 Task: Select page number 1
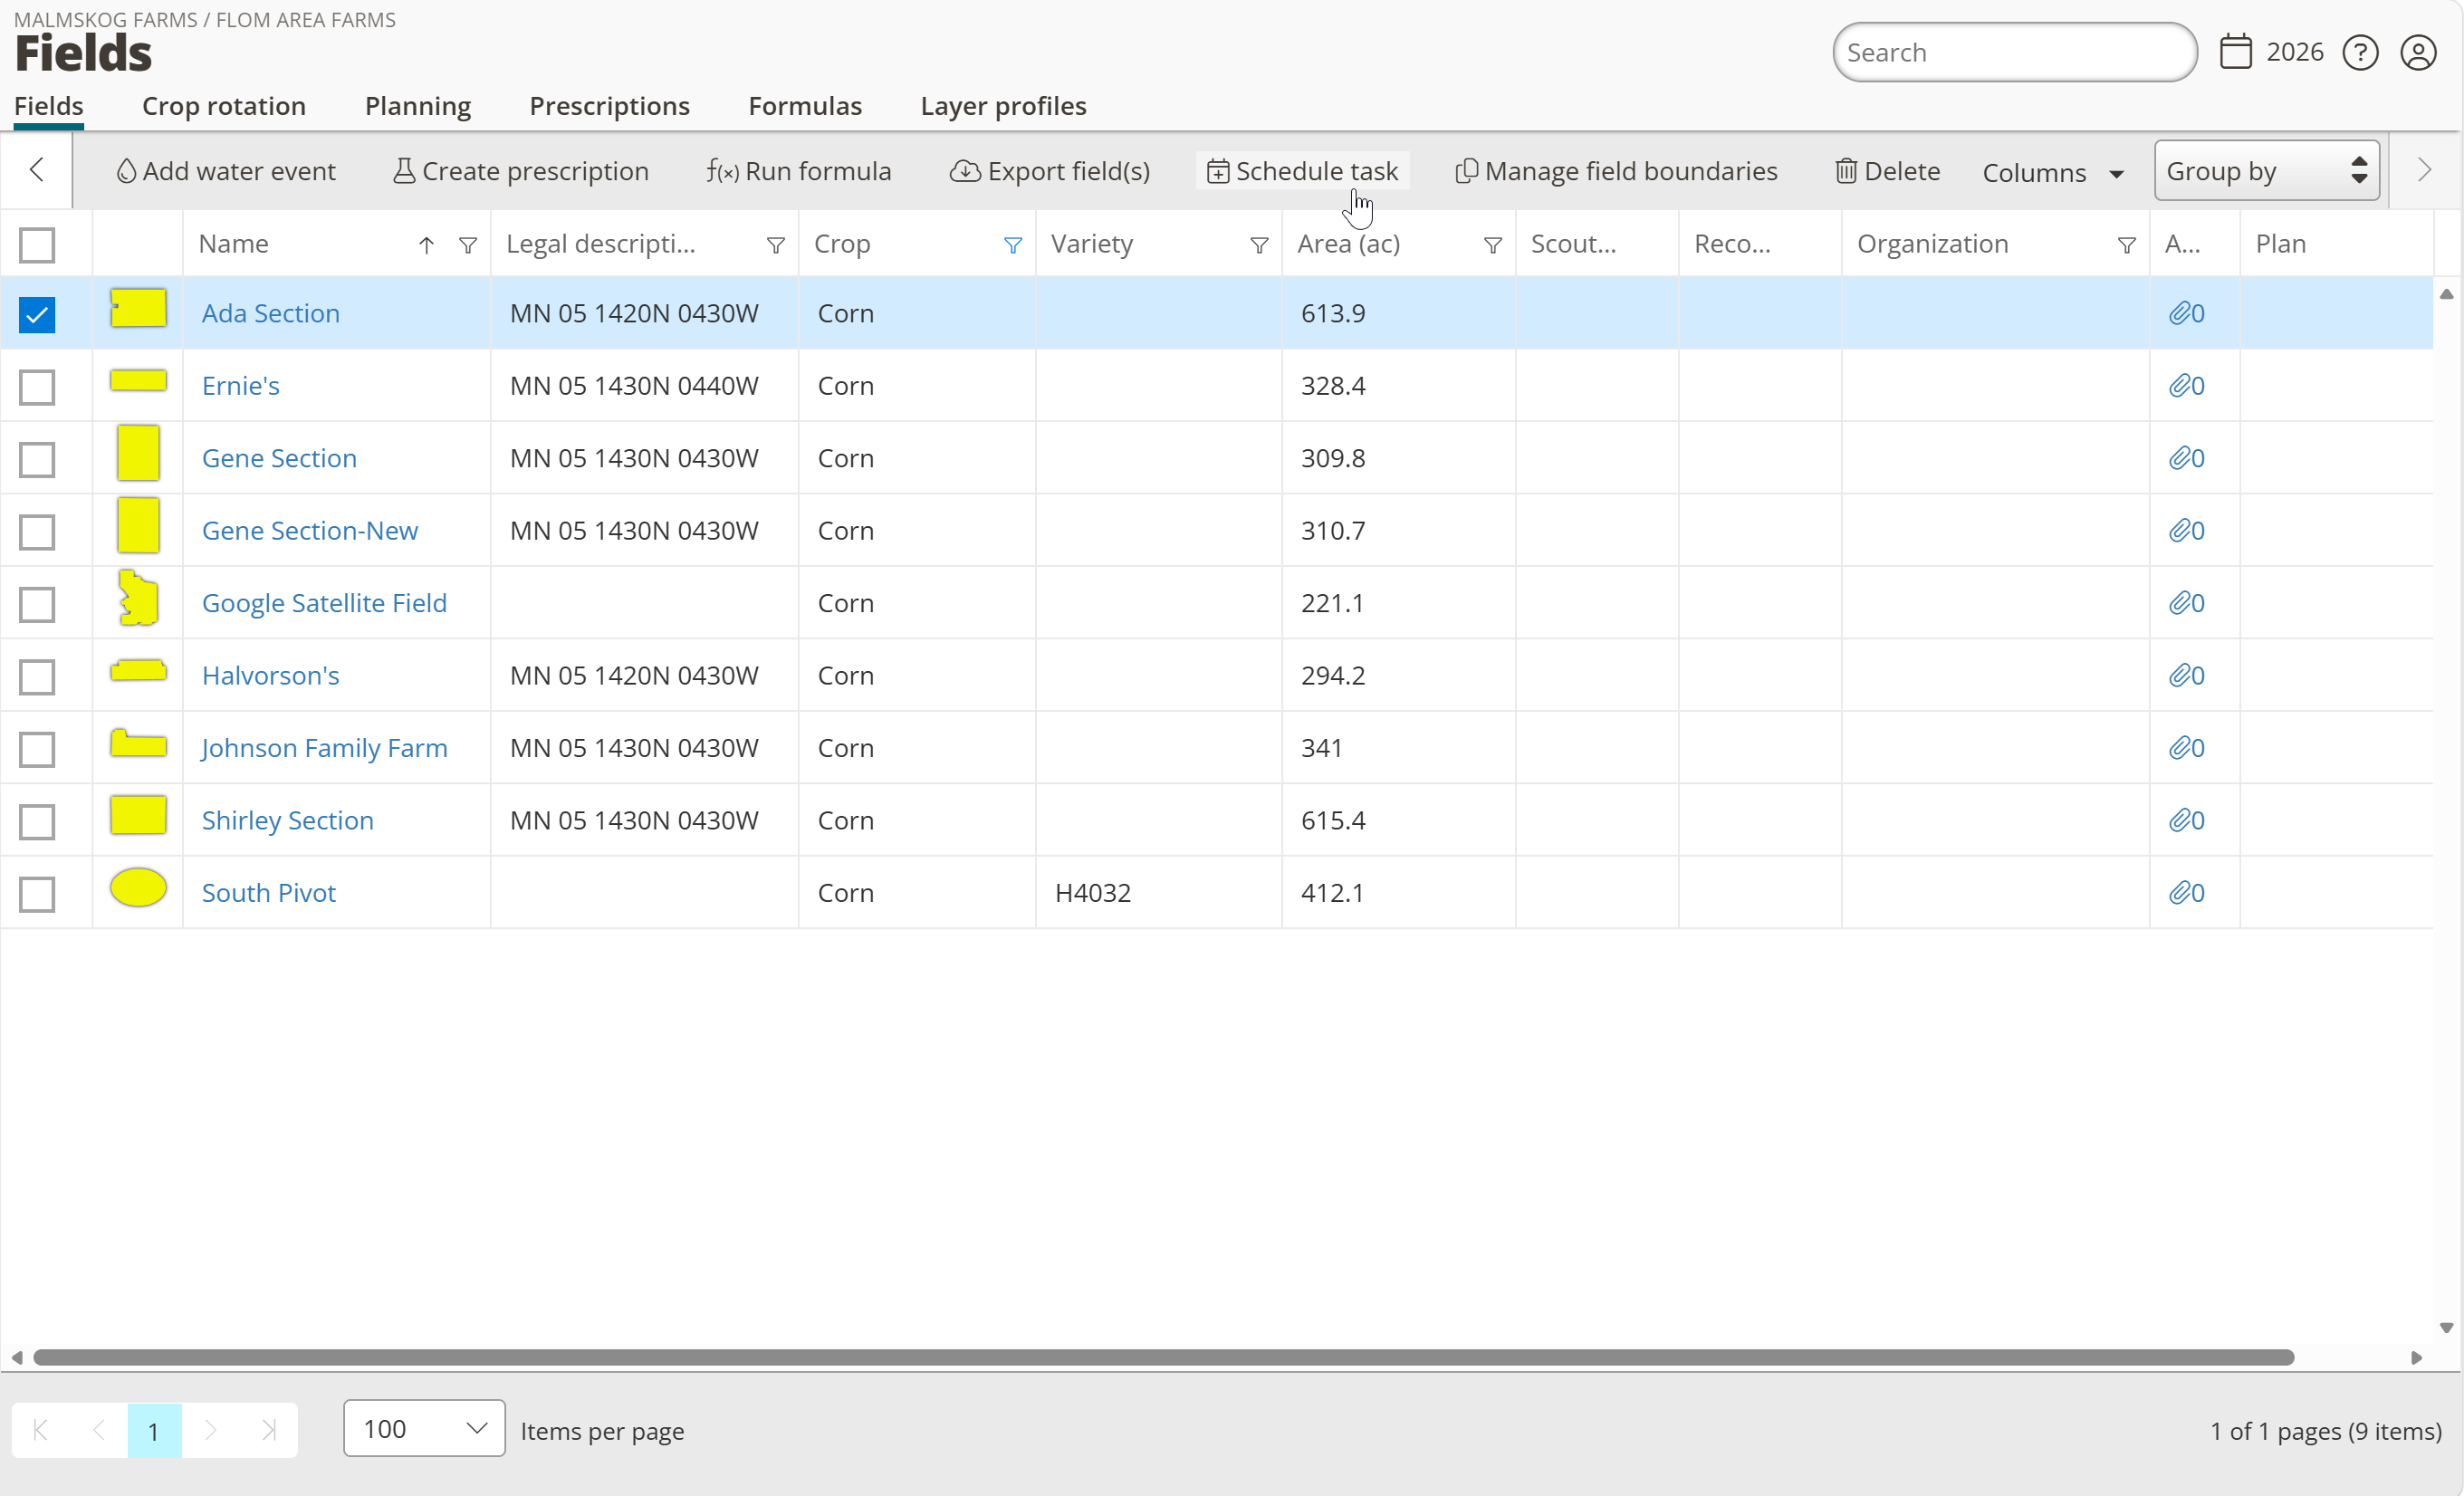[x=154, y=1430]
